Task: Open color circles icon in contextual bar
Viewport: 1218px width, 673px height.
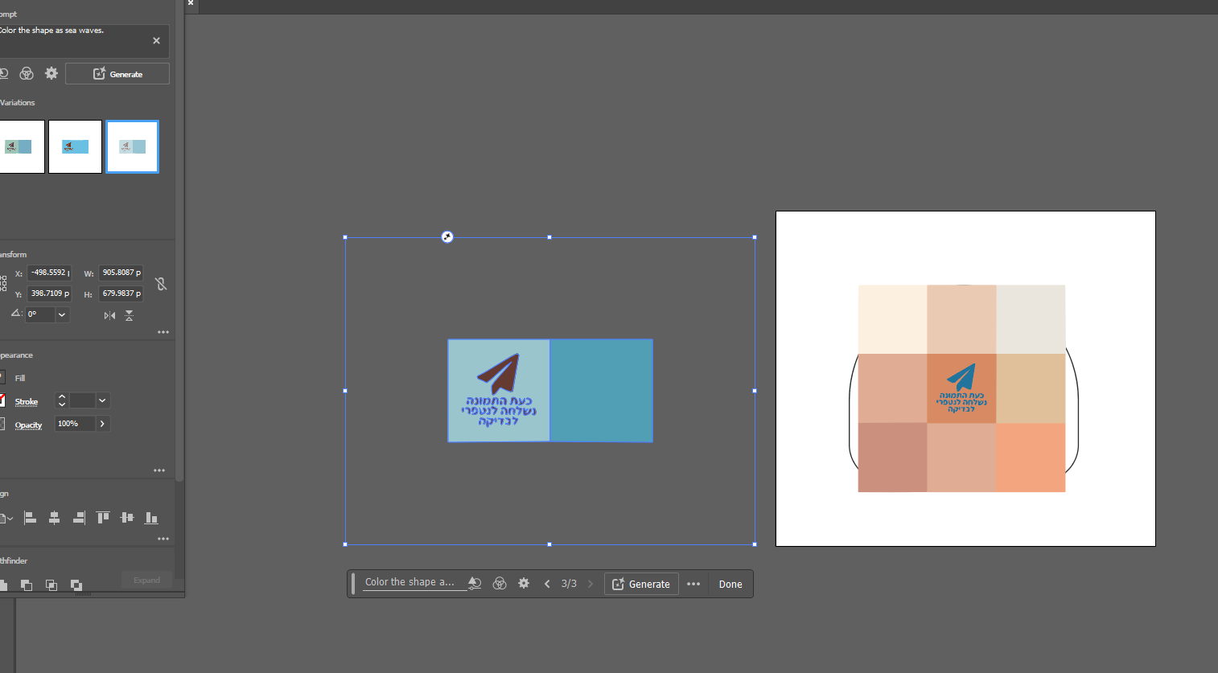Action: (500, 584)
